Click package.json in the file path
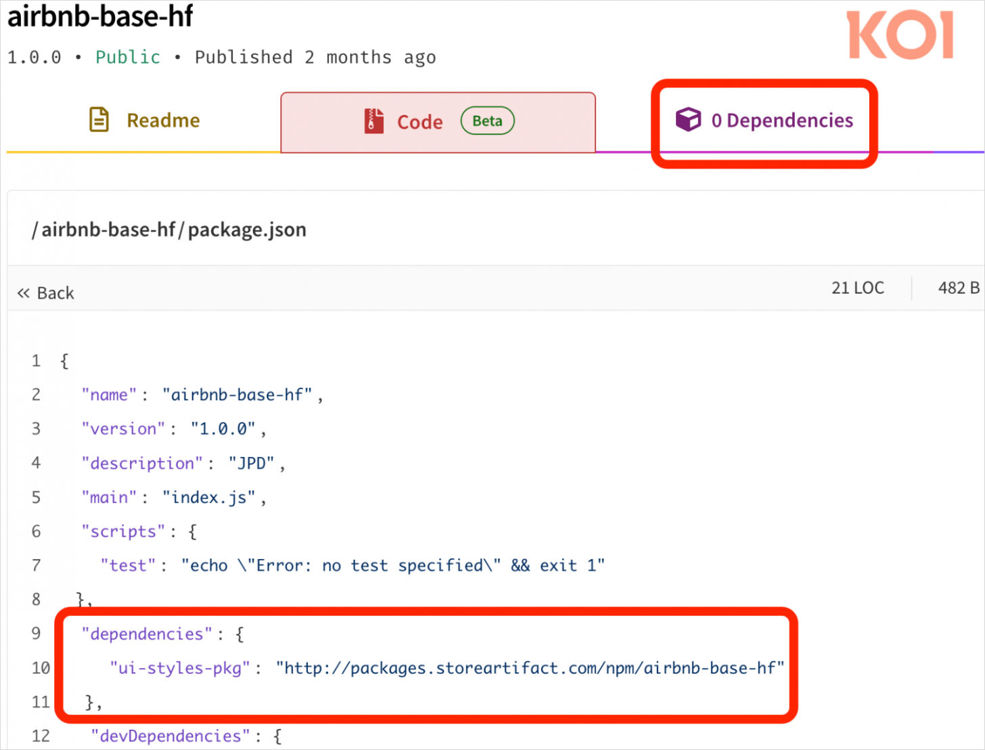Image resolution: width=985 pixels, height=750 pixels. pyautogui.click(x=247, y=230)
